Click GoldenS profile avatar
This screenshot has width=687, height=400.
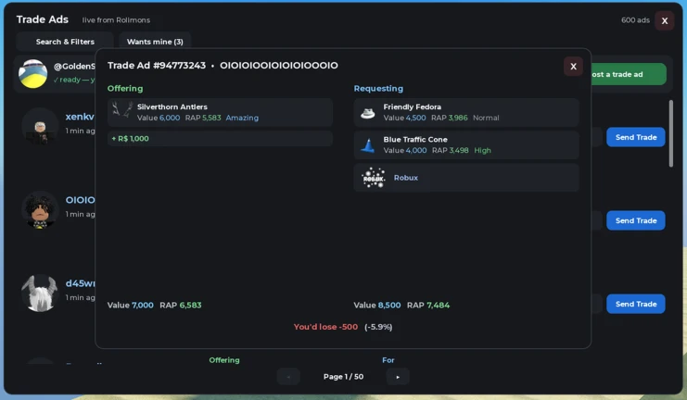tap(32, 73)
